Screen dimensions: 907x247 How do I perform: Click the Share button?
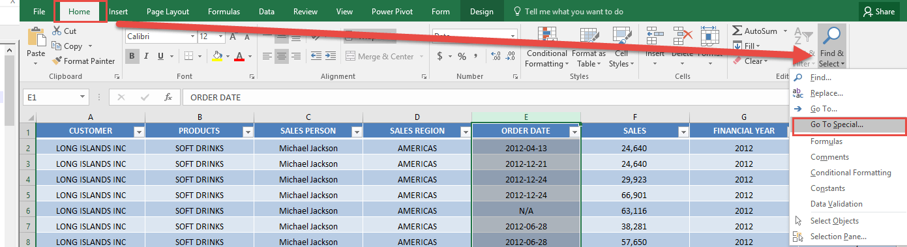(x=878, y=12)
